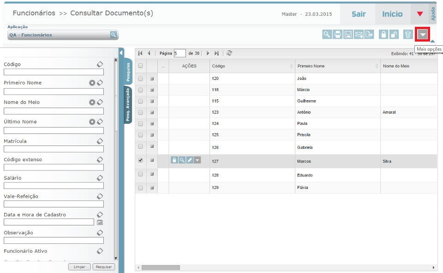Image resolution: width=443 pixels, height=273 pixels.
Task: Tick the checkbox for row 120 João
Action: coord(141,79)
